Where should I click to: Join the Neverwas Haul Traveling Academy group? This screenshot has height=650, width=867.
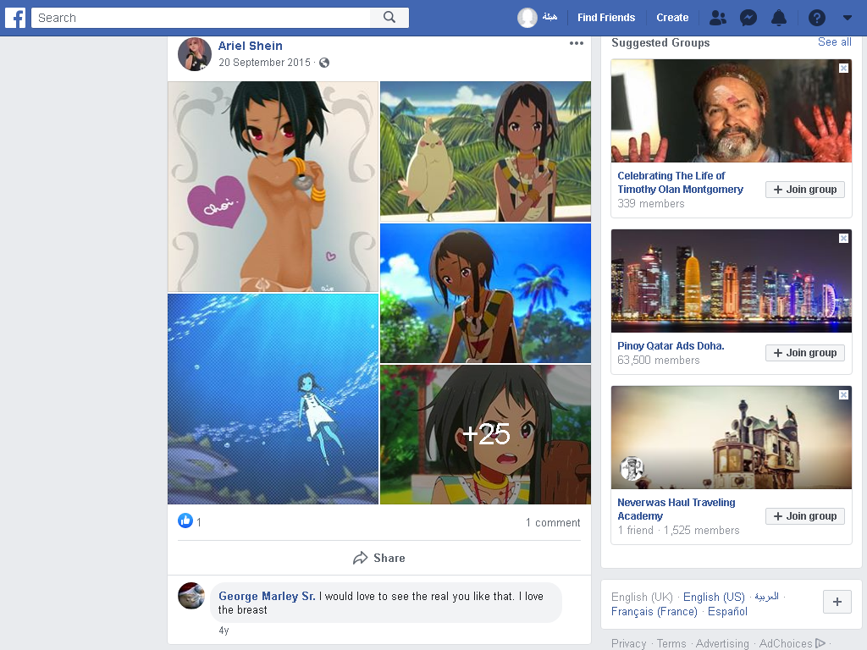click(x=805, y=516)
